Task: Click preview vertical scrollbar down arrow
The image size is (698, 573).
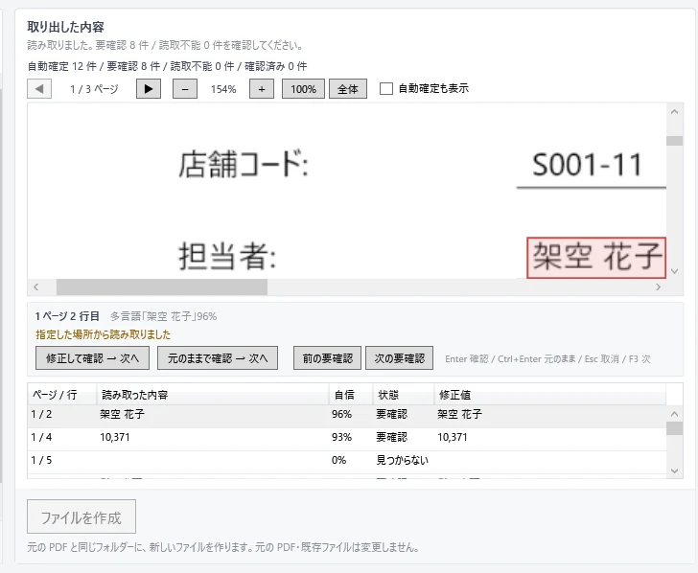Action: point(674,271)
